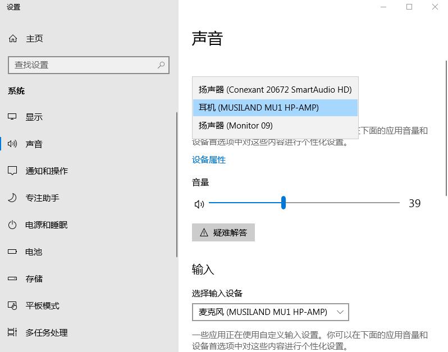Image resolution: width=448 pixels, height=352 pixels.
Task: Click the Display monitor icon
Action: point(12,117)
